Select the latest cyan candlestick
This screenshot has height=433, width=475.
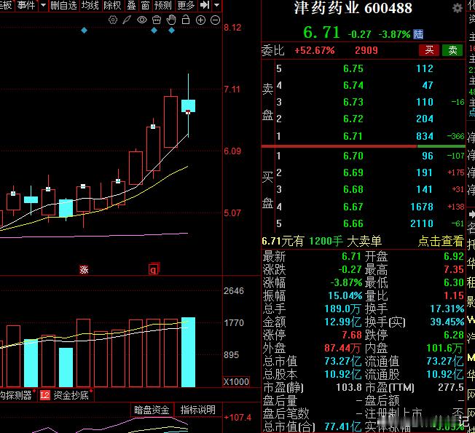click(x=188, y=106)
